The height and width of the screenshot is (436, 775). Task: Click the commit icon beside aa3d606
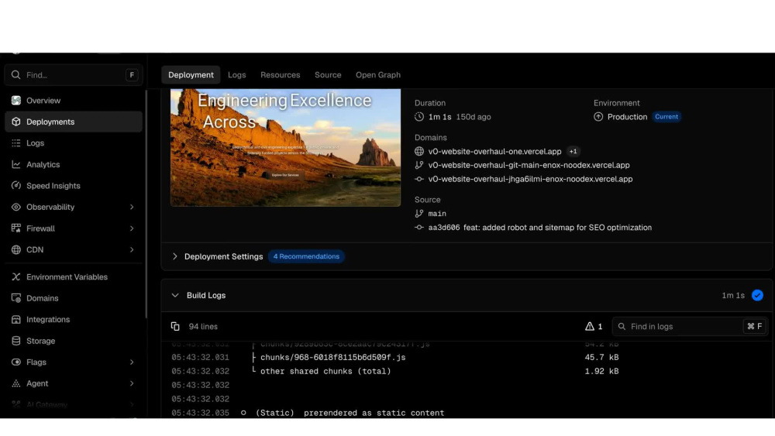coord(419,228)
